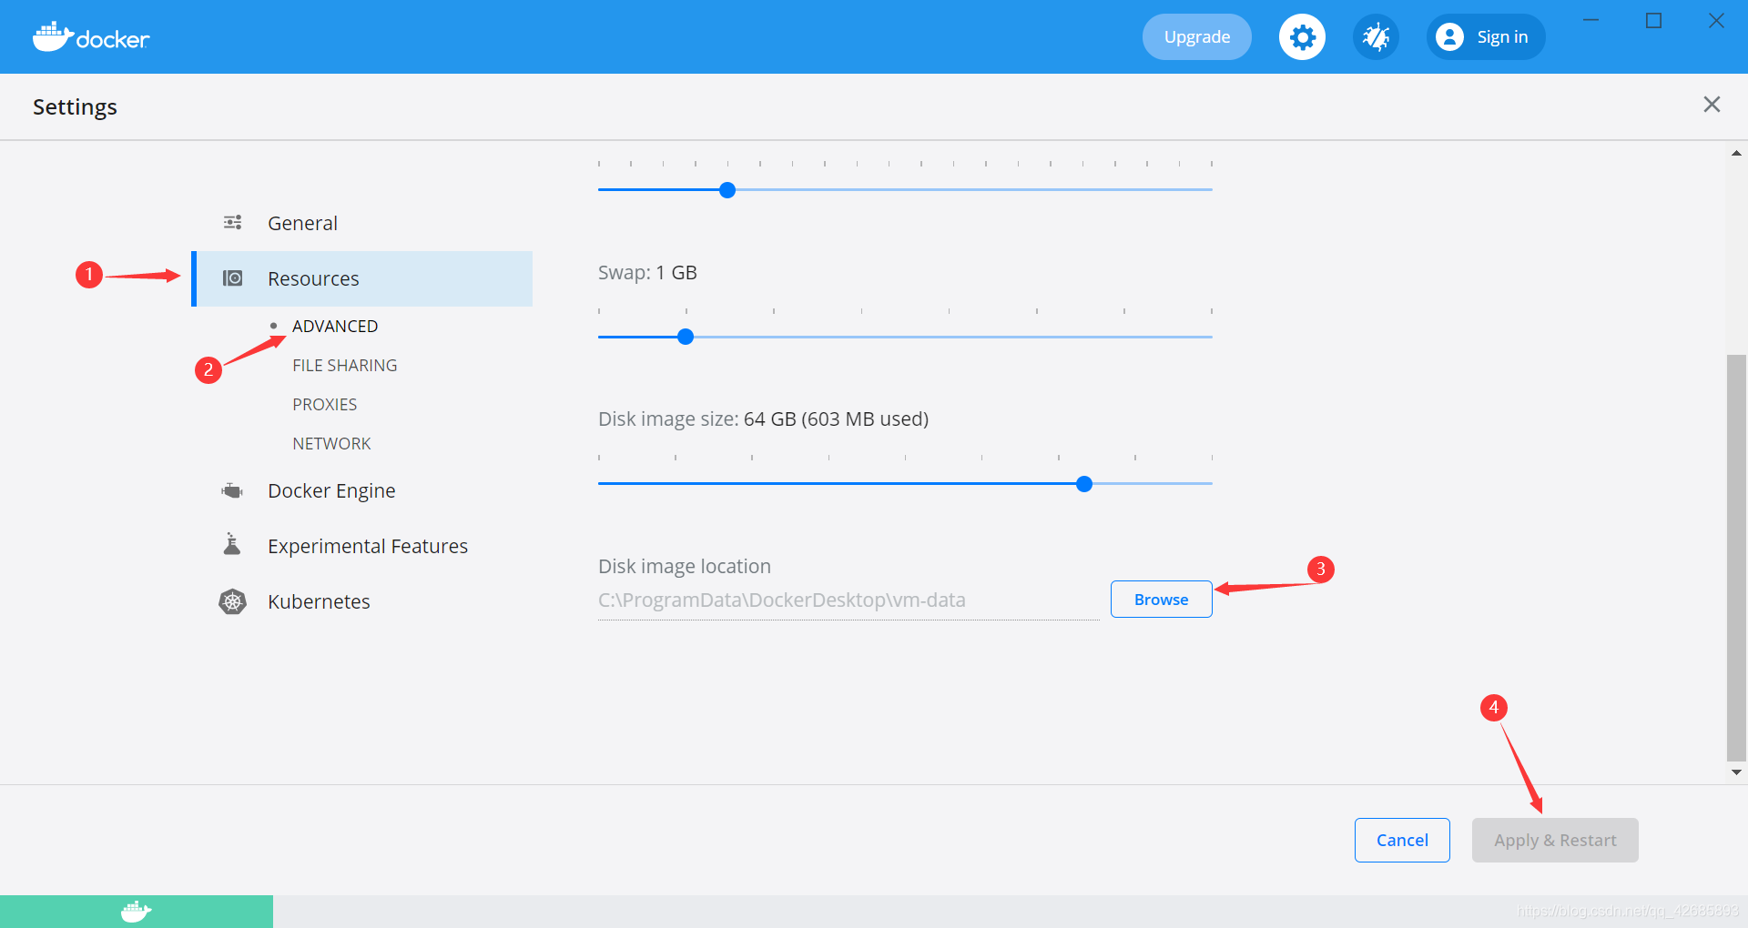Click the Disk image size slider handle
Viewport: 1748px width, 928px height.
1084,484
